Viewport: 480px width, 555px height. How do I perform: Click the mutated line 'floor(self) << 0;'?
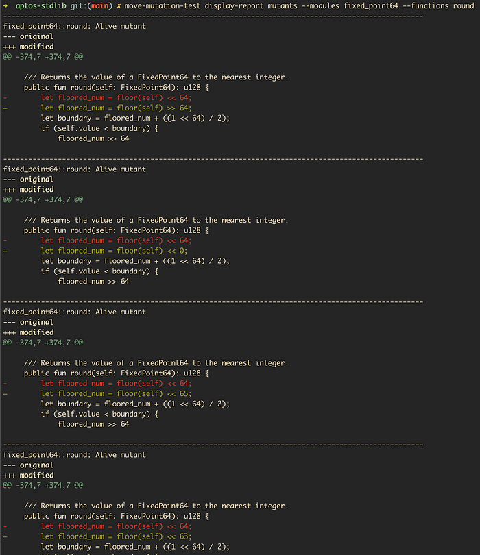pos(115,251)
